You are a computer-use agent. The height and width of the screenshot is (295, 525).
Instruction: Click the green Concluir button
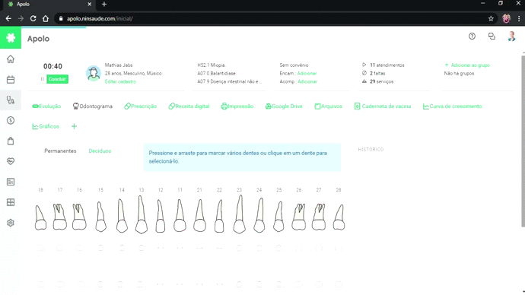[x=57, y=79]
